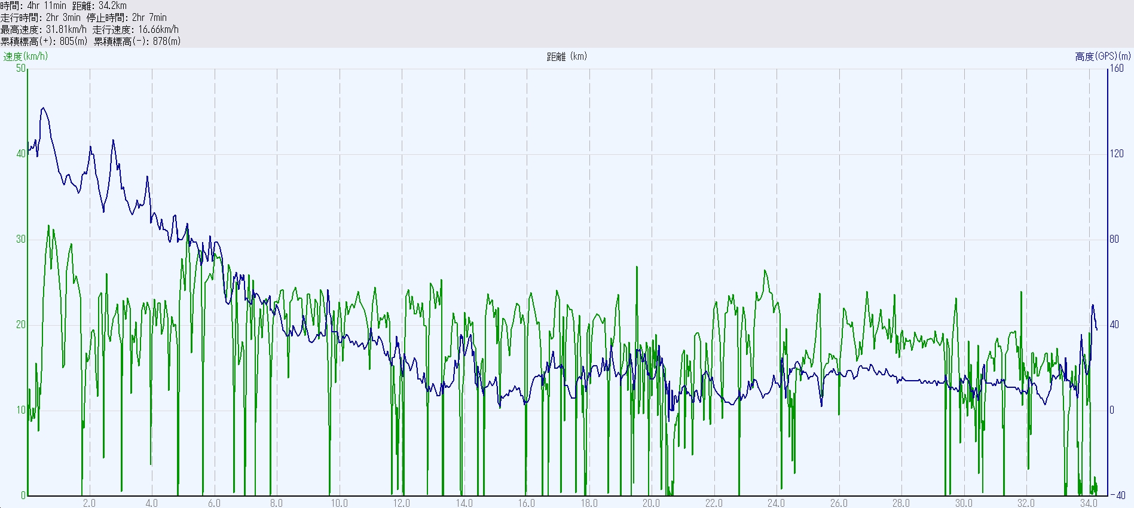Screen dimensions: 1134x508
Task: Select the '120' altitude axis tick
Action: (1117, 154)
